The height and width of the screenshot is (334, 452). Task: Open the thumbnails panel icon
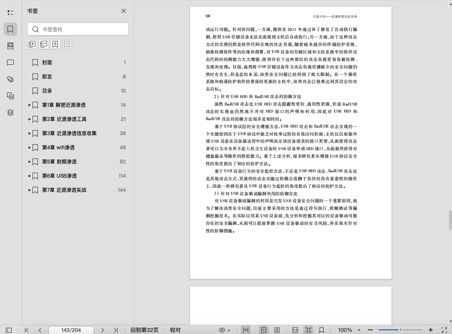coord(10,46)
